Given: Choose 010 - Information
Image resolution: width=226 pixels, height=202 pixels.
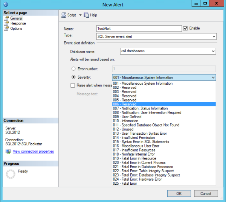Looking at the screenshot, I should pyautogui.click(x=164, y=121).
